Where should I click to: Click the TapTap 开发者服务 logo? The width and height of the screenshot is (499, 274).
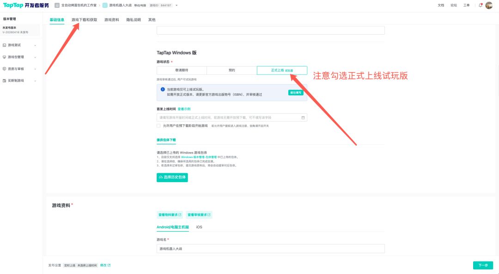click(26, 6)
